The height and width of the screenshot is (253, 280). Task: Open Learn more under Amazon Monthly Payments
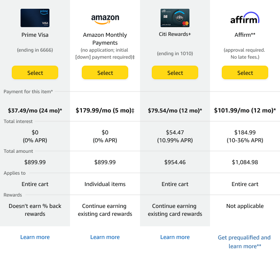[x=105, y=237]
